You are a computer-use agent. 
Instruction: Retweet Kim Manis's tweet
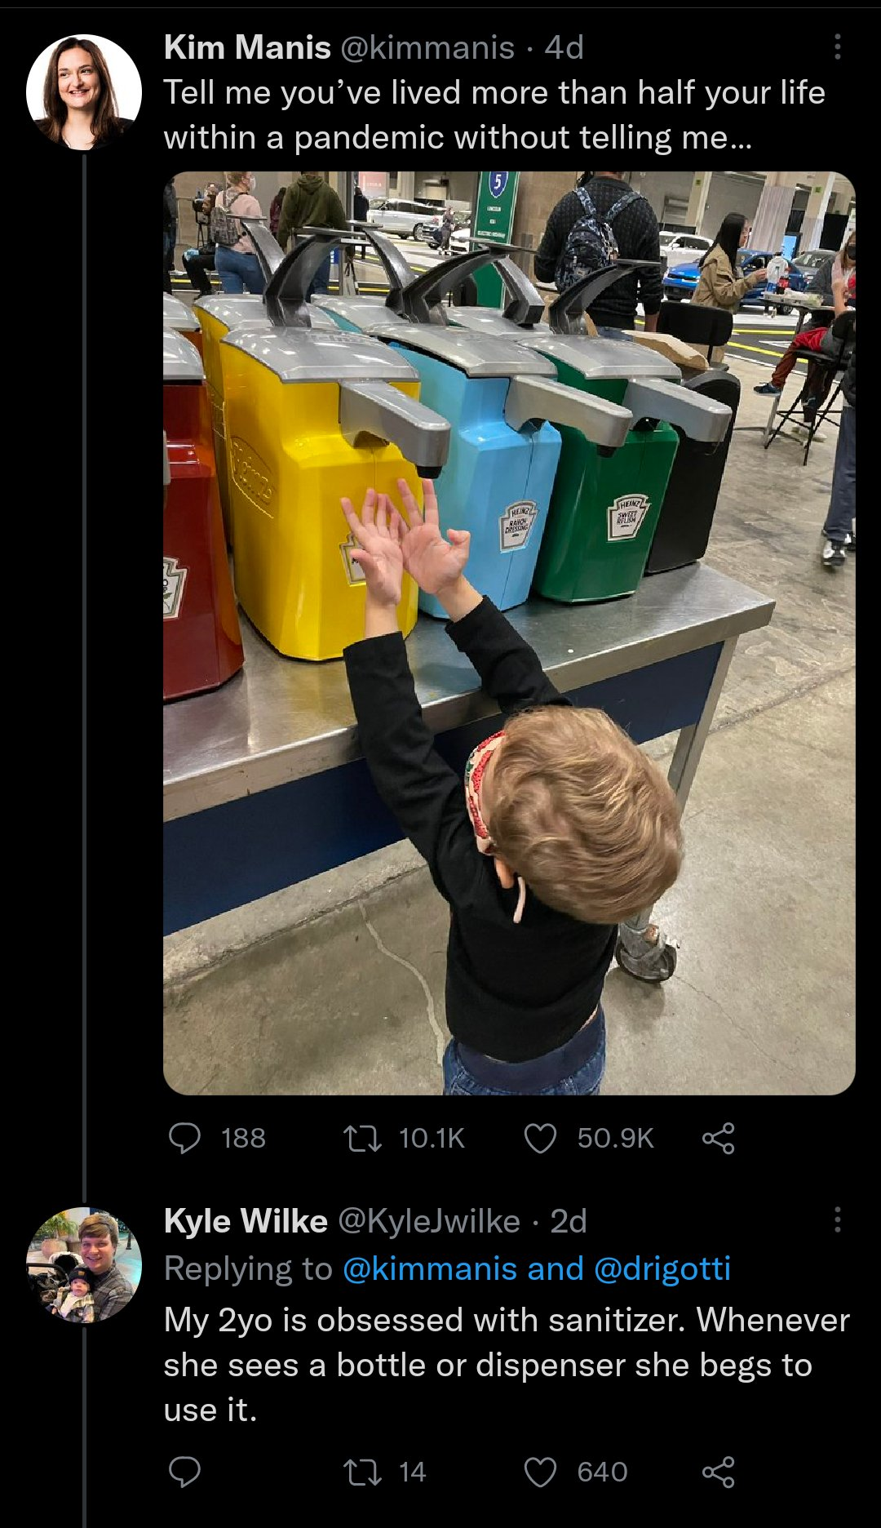click(x=362, y=1138)
